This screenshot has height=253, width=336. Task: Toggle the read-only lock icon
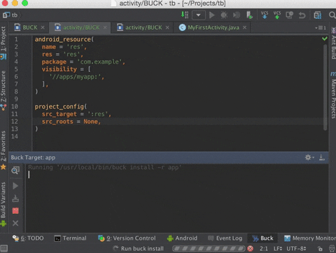(x=321, y=249)
